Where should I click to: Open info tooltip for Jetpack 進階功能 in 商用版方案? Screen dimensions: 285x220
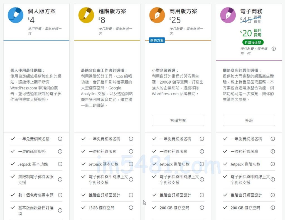(x=202, y=164)
